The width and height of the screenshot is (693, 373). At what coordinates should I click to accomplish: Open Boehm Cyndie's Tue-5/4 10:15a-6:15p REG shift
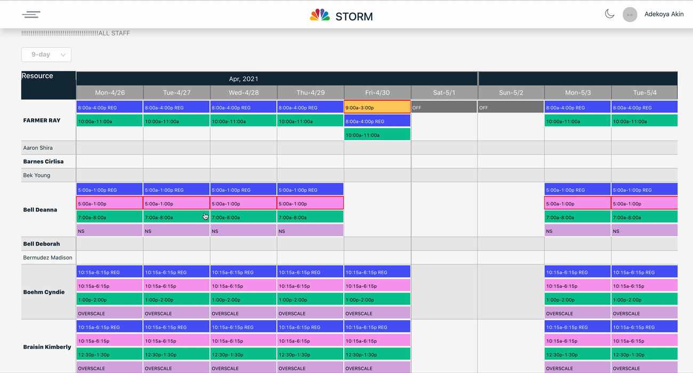coord(644,272)
